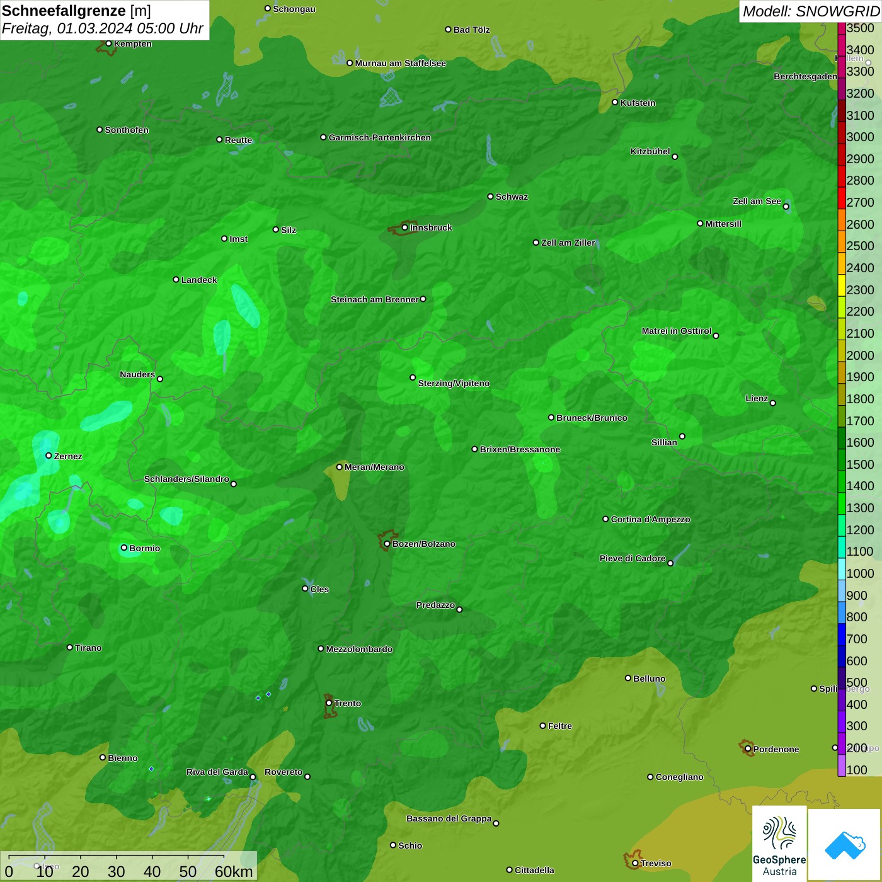Click the Meran/Merano location dot
The width and height of the screenshot is (882, 882).
(339, 467)
